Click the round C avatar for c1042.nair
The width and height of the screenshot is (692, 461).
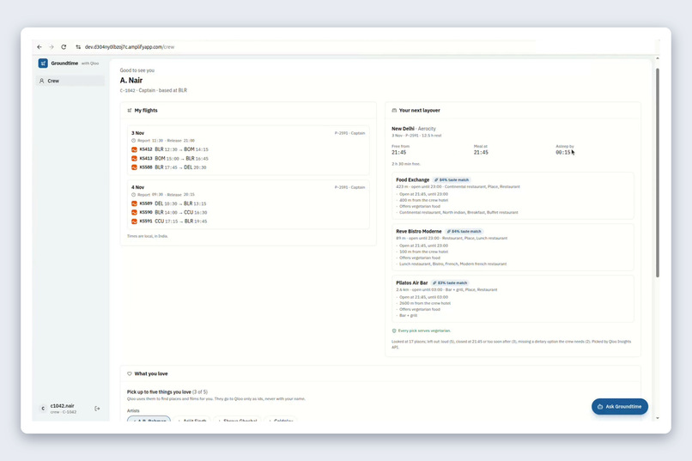point(43,409)
